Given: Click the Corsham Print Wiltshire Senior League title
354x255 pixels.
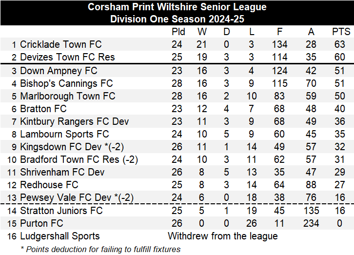Looking at the screenshot, I should 177,7.
